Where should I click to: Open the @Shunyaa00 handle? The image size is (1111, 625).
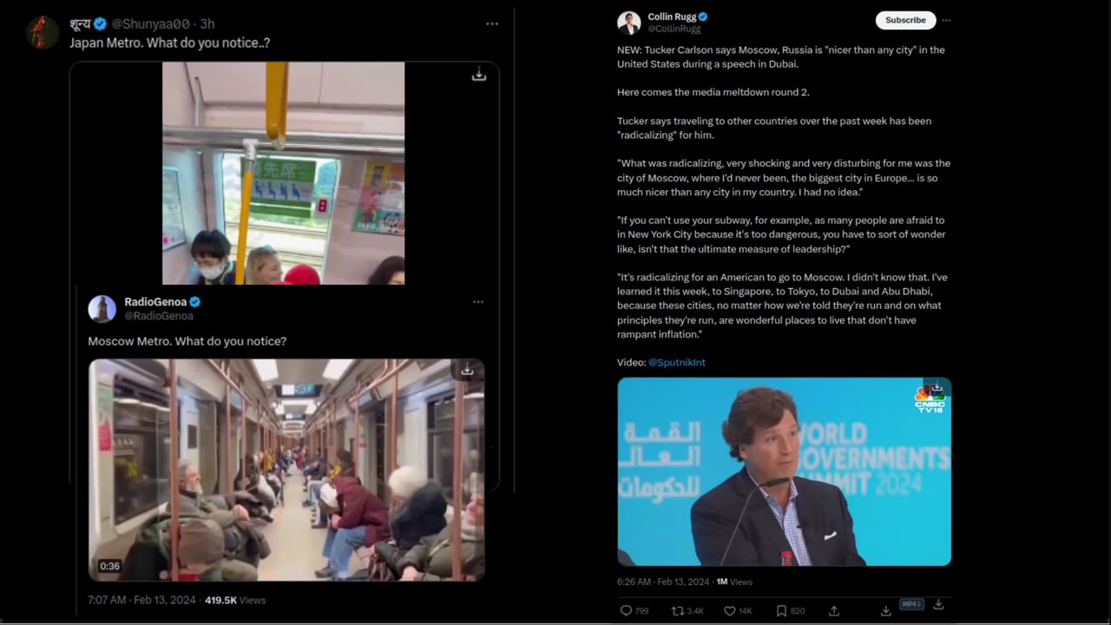149,24
